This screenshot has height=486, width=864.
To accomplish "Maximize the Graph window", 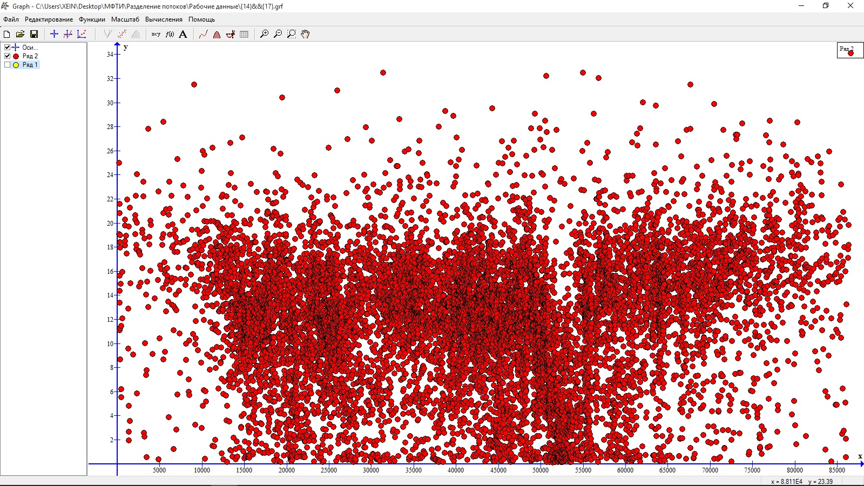I will [x=826, y=6].
